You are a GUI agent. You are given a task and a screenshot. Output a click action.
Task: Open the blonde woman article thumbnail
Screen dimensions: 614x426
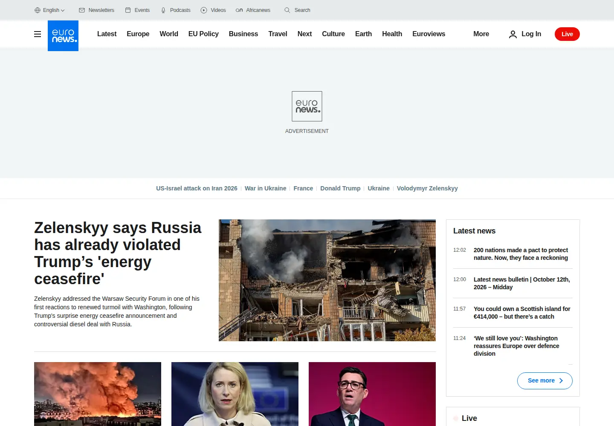click(235, 394)
